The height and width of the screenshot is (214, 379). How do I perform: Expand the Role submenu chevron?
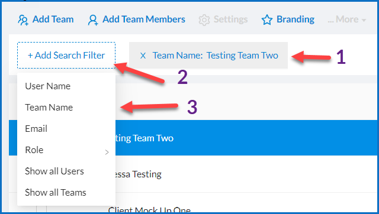(107, 153)
